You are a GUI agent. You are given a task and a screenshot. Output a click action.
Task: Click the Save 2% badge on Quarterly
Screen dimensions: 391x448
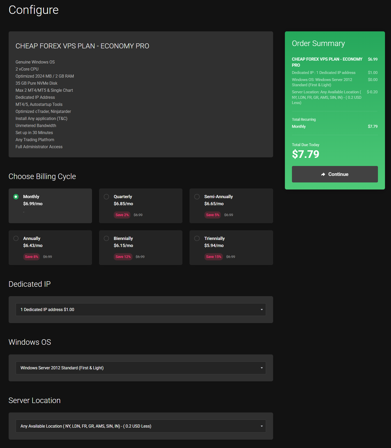point(122,215)
